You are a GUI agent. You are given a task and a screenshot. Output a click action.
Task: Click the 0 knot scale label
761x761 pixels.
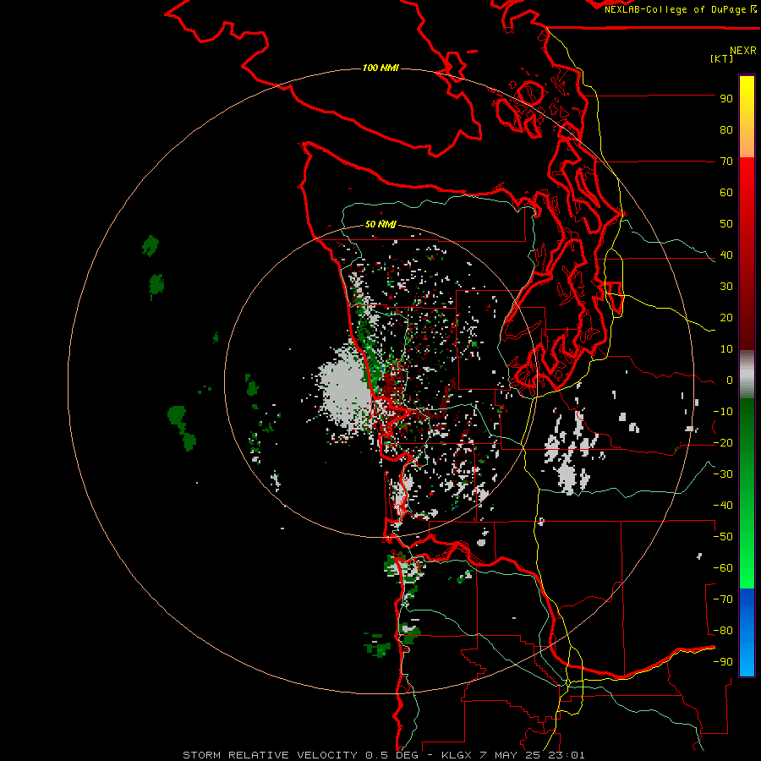730,380
